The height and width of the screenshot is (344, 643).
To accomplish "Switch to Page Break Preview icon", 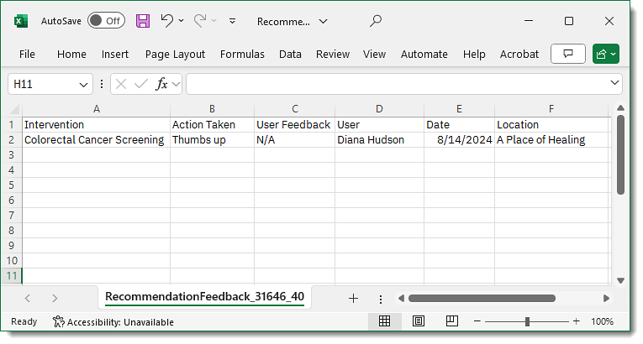I will [452, 321].
